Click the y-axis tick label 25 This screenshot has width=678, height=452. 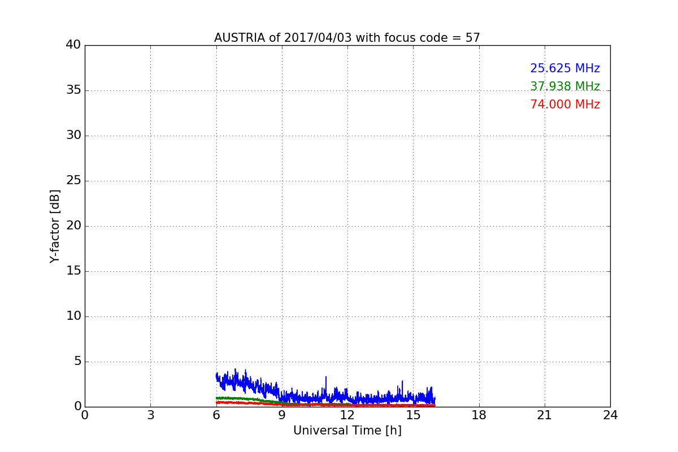(x=73, y=181)
